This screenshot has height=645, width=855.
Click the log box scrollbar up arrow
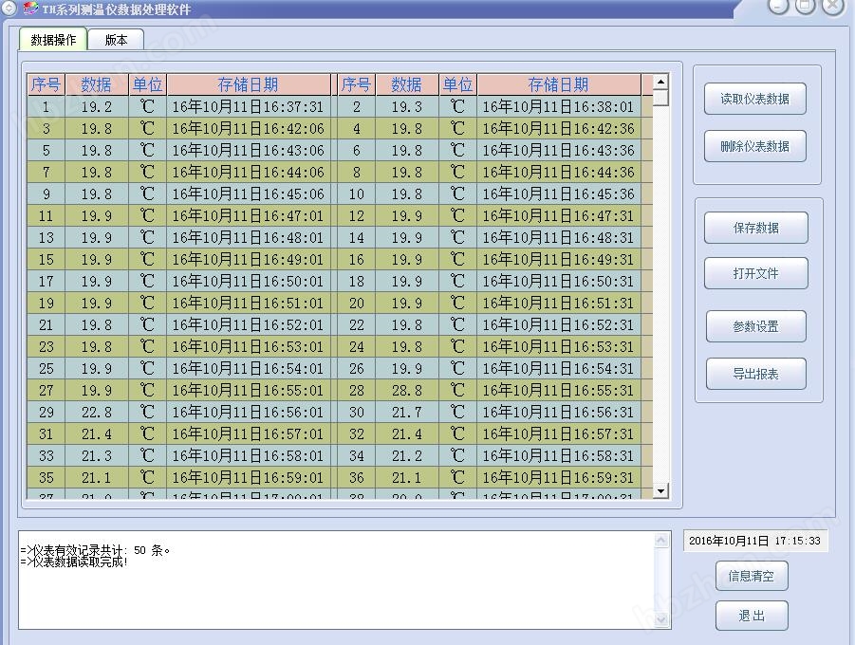pyautogui.click(x=660, y=541)
